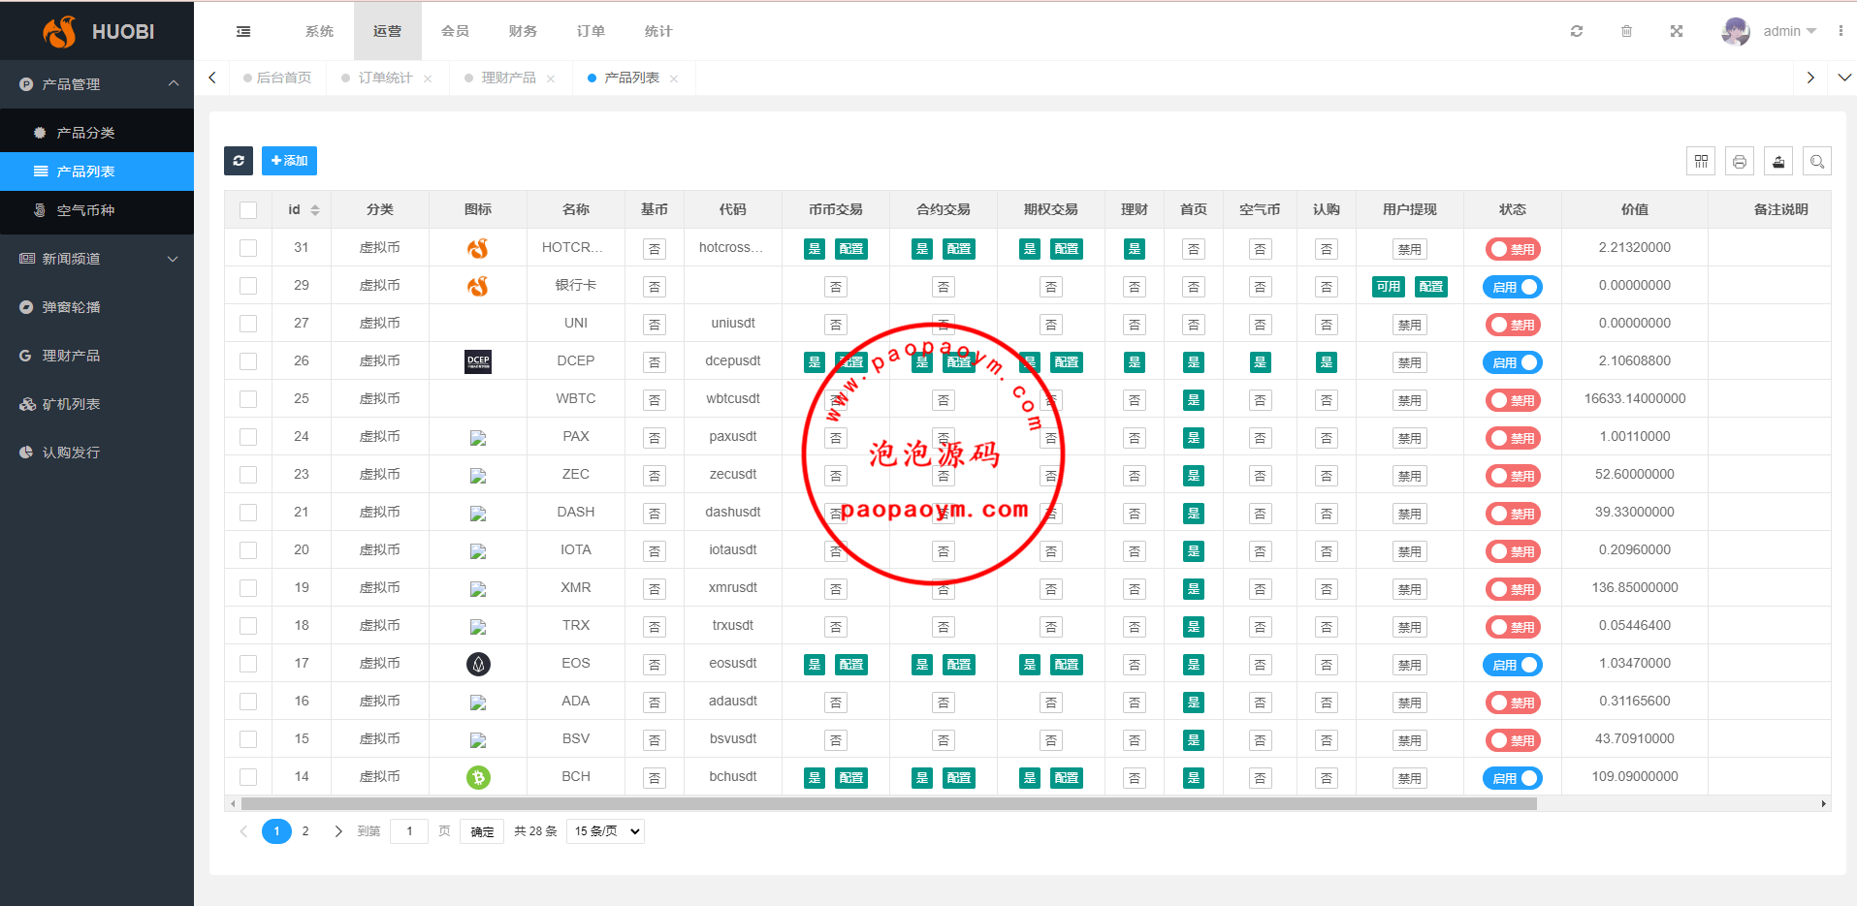Collapse the sidebar with the menu-fold icon
Viewport: 1857px width, 906px height.
click(x=243, y=31)
